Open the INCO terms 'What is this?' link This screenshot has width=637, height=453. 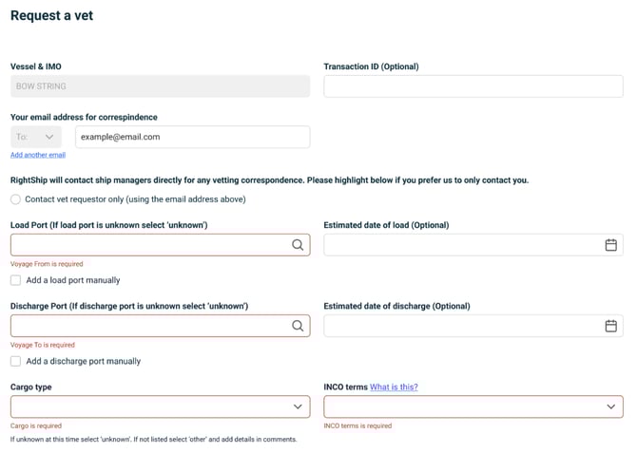(x=394, y=387)
